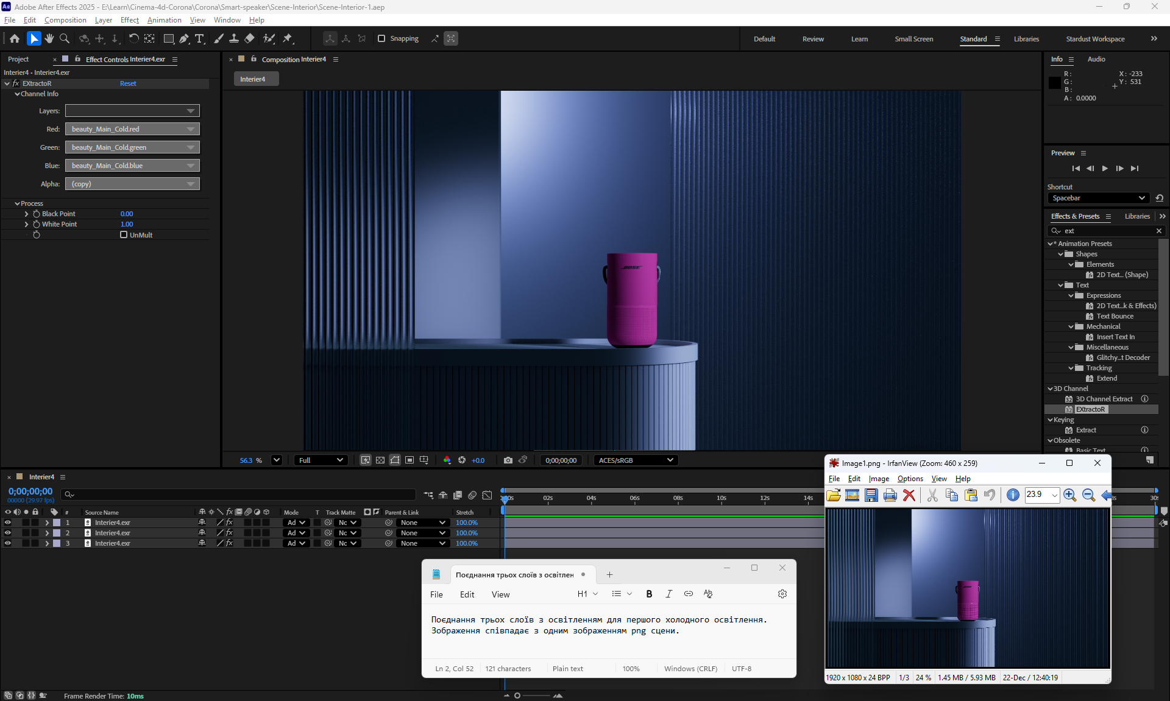Open the Red channel dropdown
The image size is (1170, 701).
coord(132,129)
